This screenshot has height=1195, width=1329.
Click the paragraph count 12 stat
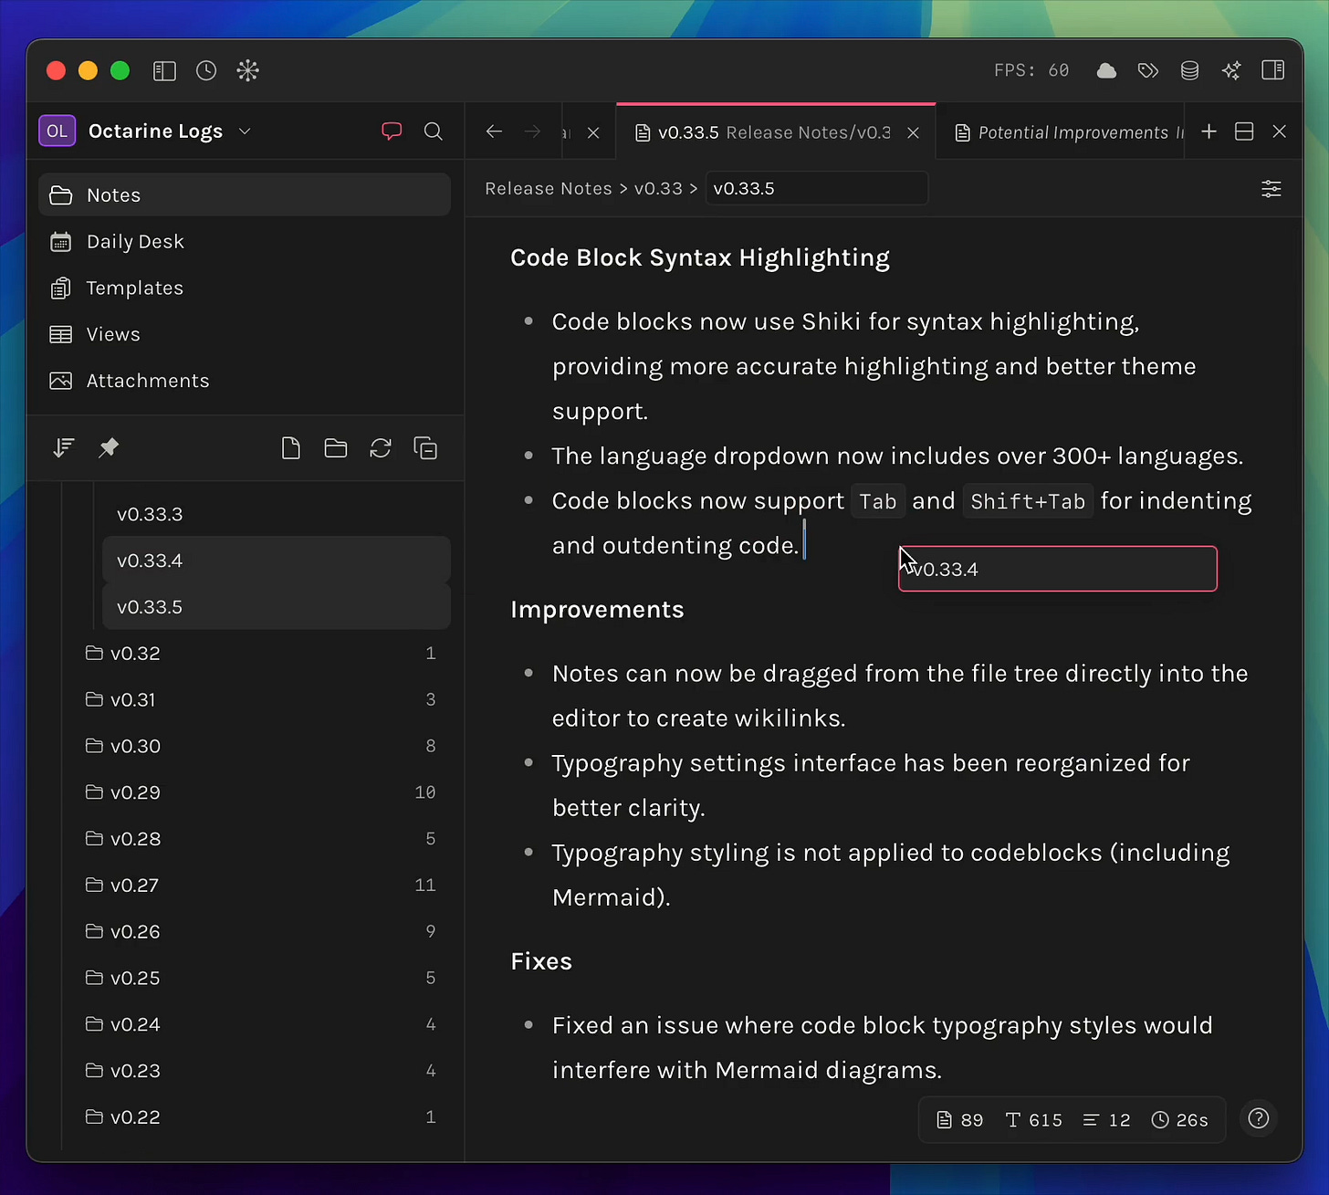pos(1106,1120)
